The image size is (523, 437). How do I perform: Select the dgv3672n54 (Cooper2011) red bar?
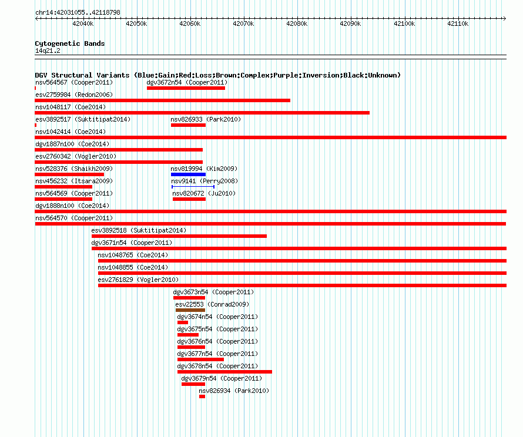186,88
